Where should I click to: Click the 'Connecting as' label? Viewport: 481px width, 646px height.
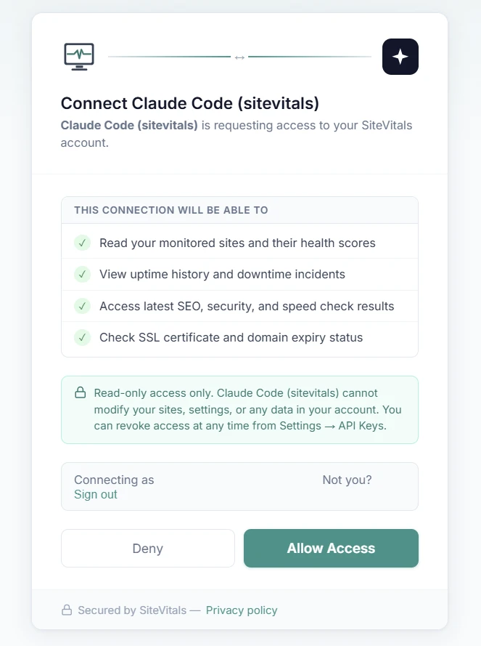click(x=114, y=480)
